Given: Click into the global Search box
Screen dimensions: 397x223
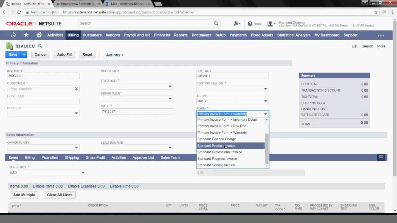Looking at the screenshot, I should [x=146, y=24].
